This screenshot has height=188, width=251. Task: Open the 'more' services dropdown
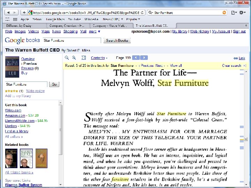[94, 31]
